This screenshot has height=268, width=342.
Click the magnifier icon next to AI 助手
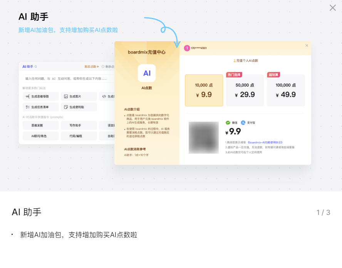(36, 67)
